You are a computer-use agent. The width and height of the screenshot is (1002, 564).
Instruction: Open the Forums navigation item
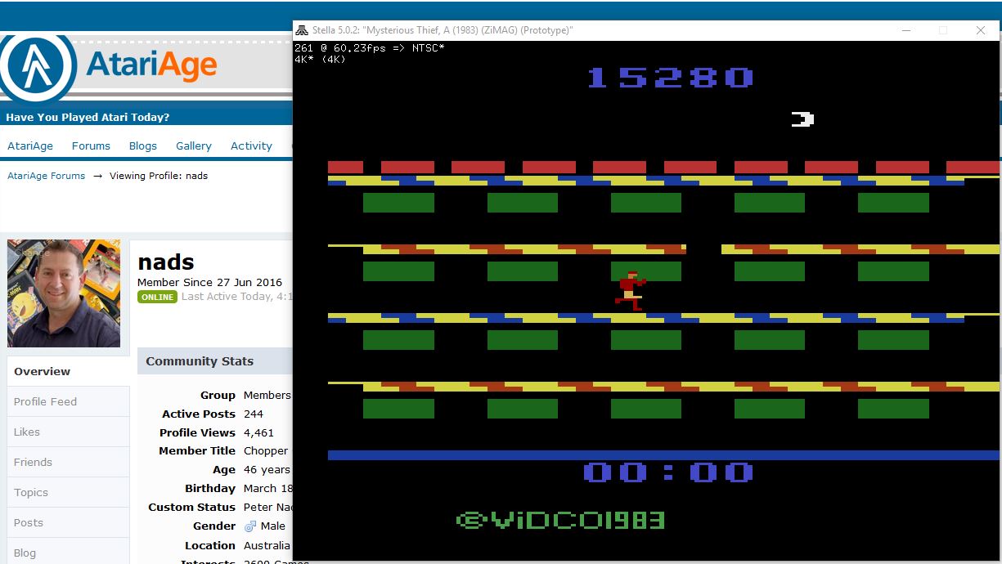click(91, 145)
